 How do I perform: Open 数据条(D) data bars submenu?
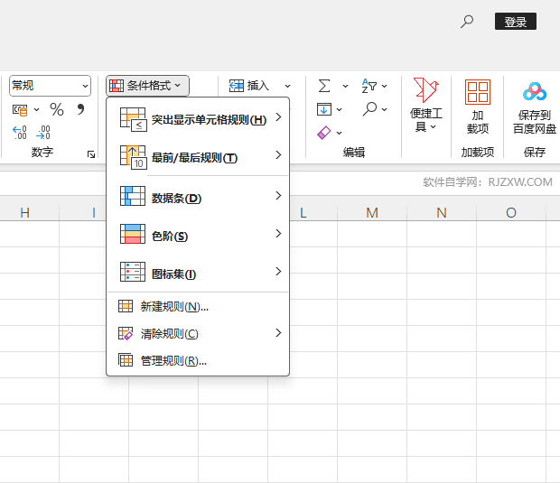(x=198, y=197)
